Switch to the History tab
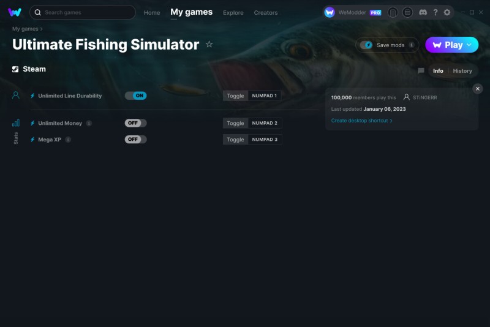490x327 pixels. 462,71
